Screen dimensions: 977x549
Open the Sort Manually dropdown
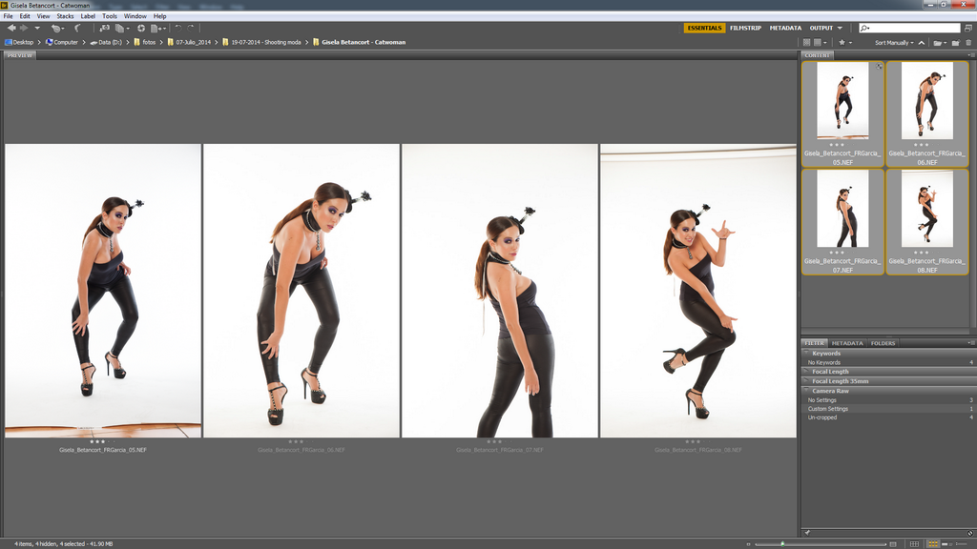coord(893,42)
